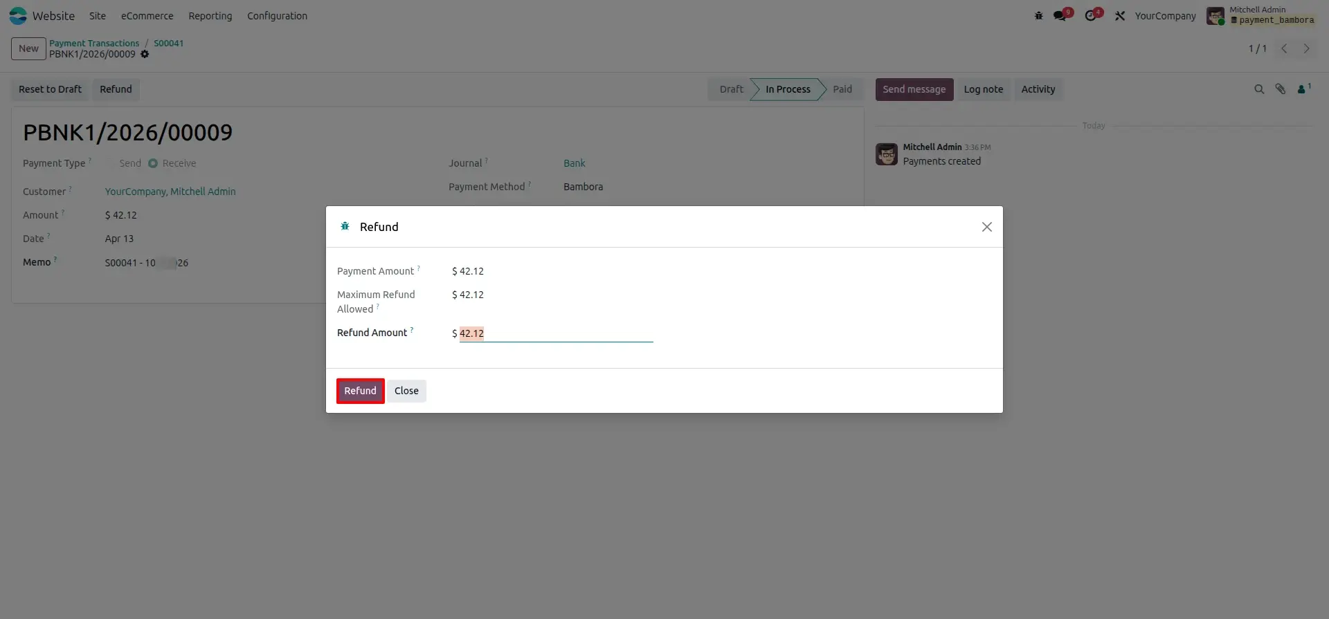1329x619 pixels.
Task: Click the Bambora payment method value
Action: pyautogui.click(x=583, y=187)
